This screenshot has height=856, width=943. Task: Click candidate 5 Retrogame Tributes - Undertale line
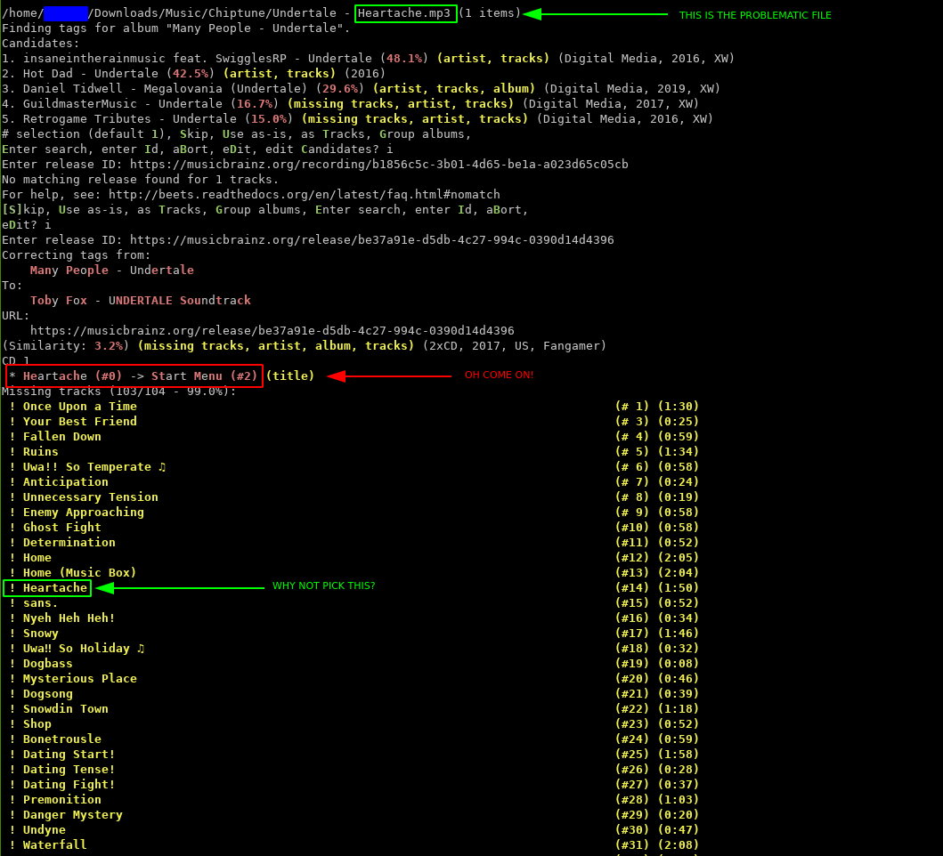[x=357, y=119]
